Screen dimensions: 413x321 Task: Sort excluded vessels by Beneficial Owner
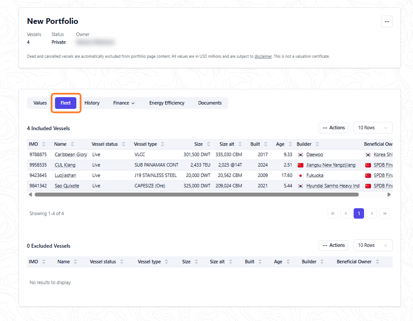click(x=377, y=262)
